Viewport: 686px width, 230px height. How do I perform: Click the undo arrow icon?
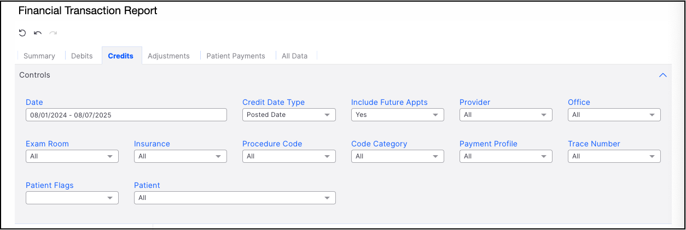pyautogui.click(x=38, y=33)
